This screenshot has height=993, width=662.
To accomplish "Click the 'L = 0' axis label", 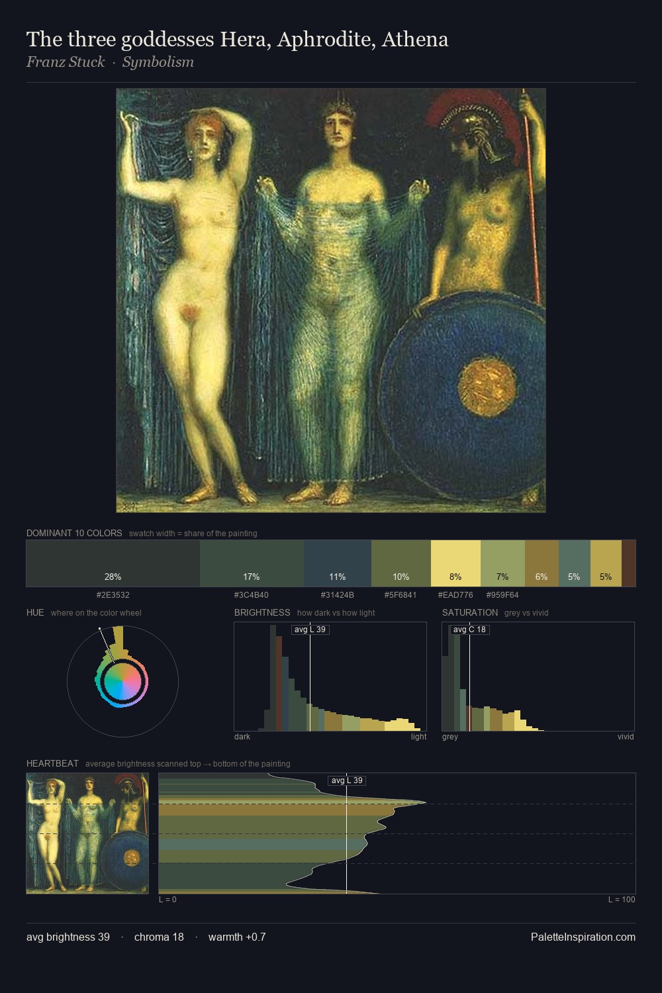I will click(167, 900).
